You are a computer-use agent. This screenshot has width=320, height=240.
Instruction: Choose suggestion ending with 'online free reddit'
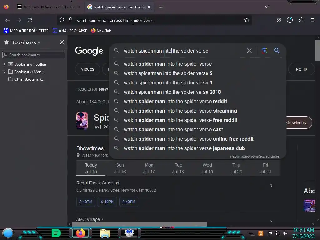197,139
